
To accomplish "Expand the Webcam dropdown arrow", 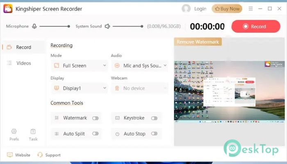I will (x=165, y=88).
